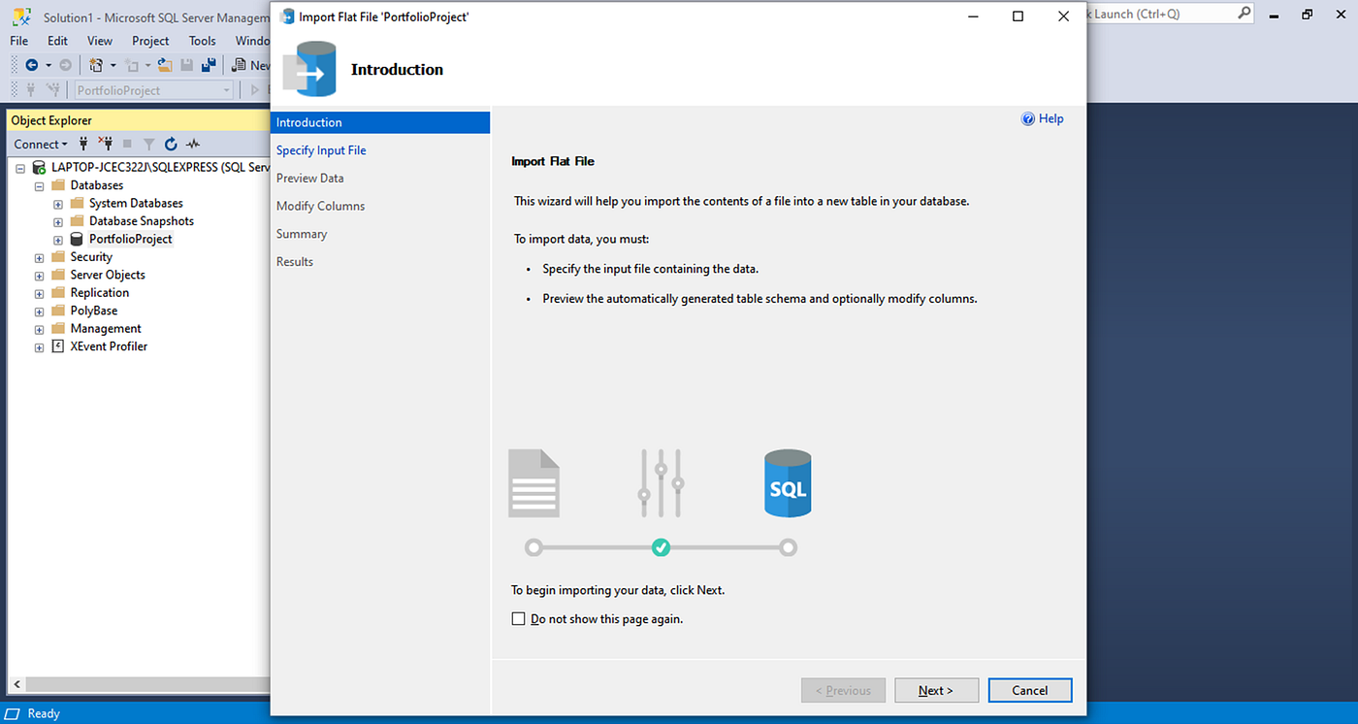Select the Introduction wizard step
Image resolution: width=1358 pixels, height=724 pixels.
[x=380, y=122]
